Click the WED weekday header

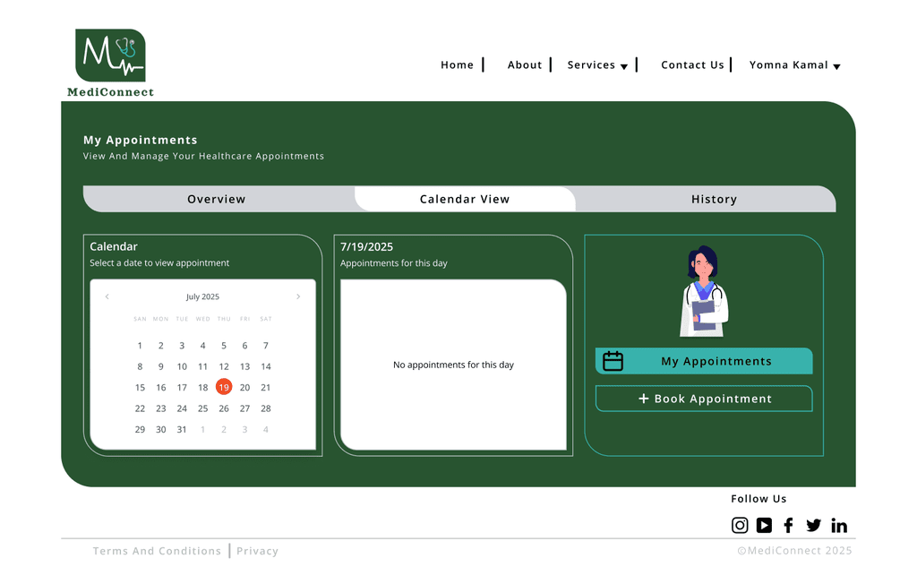[202, 319]
